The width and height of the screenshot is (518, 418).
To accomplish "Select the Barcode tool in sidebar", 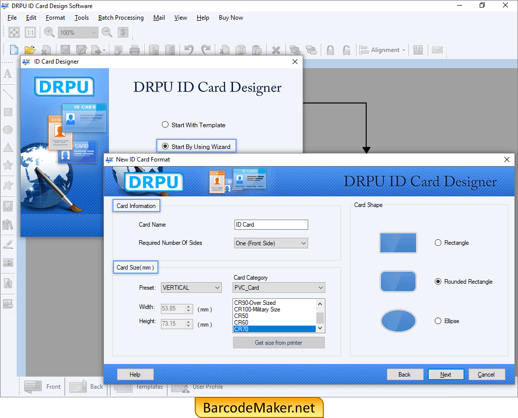I will tap(8, 263).
